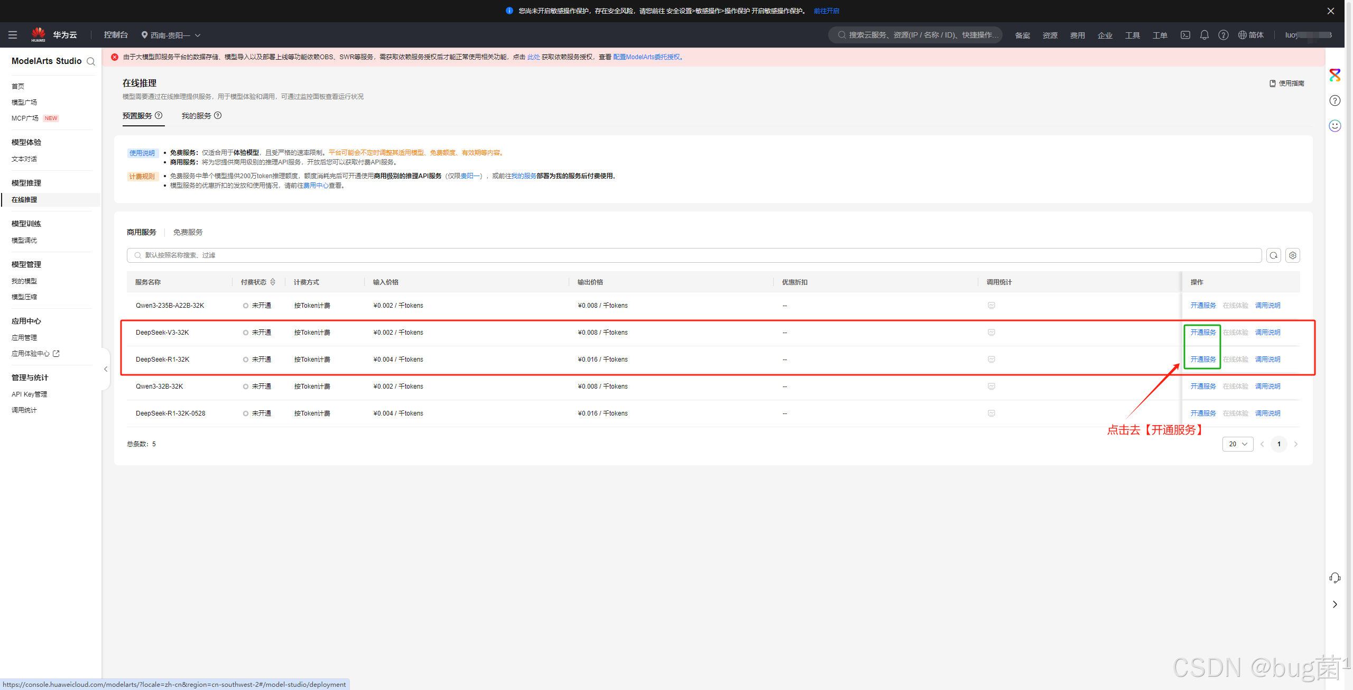The height and width of the screenshot is (690, 1353).
Task: Open the 备案 top menu
Action: (x=1023, y=35)
